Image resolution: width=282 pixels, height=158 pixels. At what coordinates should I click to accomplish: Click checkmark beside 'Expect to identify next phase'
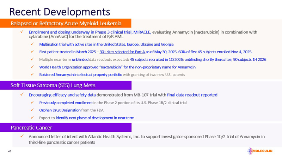[x=32, y=117]
